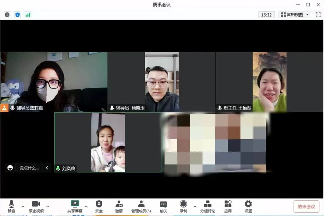Start 录制 meeting recording
The width and height of the screenshot is (324, 216).
183,206
